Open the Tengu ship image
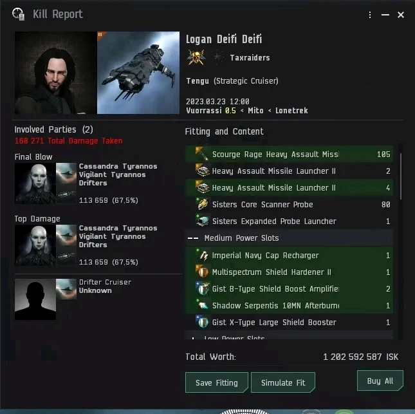The height and width of the screenshot is (414, 415). pyautogui.click(x=138, y=73)
